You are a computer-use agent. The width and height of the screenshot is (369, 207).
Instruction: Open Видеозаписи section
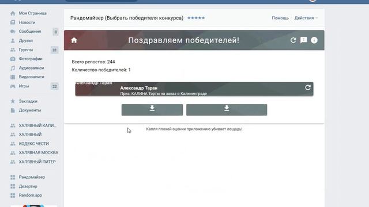pyautogui.click(x=32, y=77)
